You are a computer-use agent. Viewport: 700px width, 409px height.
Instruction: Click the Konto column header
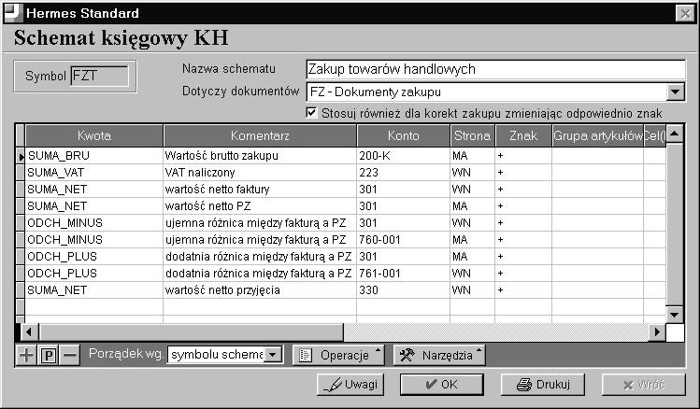[404, 135]
